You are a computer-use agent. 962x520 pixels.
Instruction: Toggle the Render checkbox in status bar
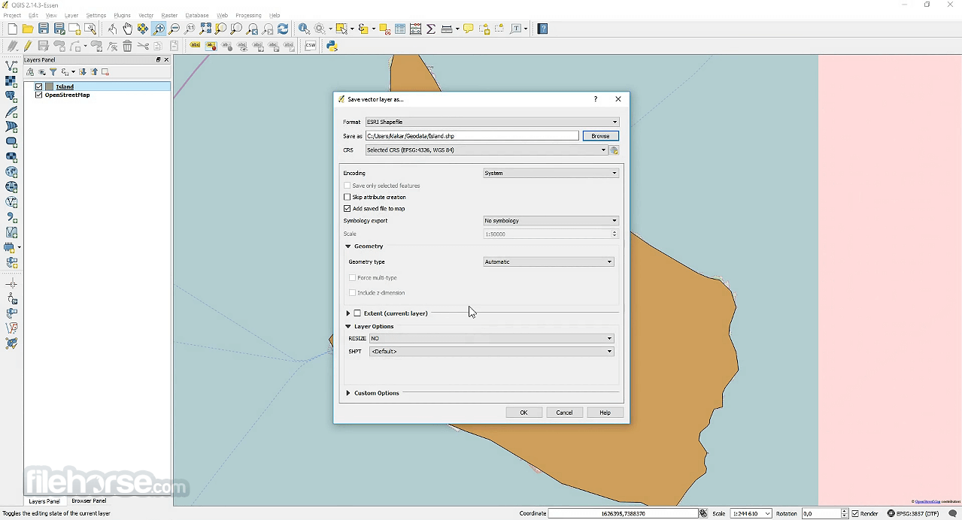(x=855, y=513)
